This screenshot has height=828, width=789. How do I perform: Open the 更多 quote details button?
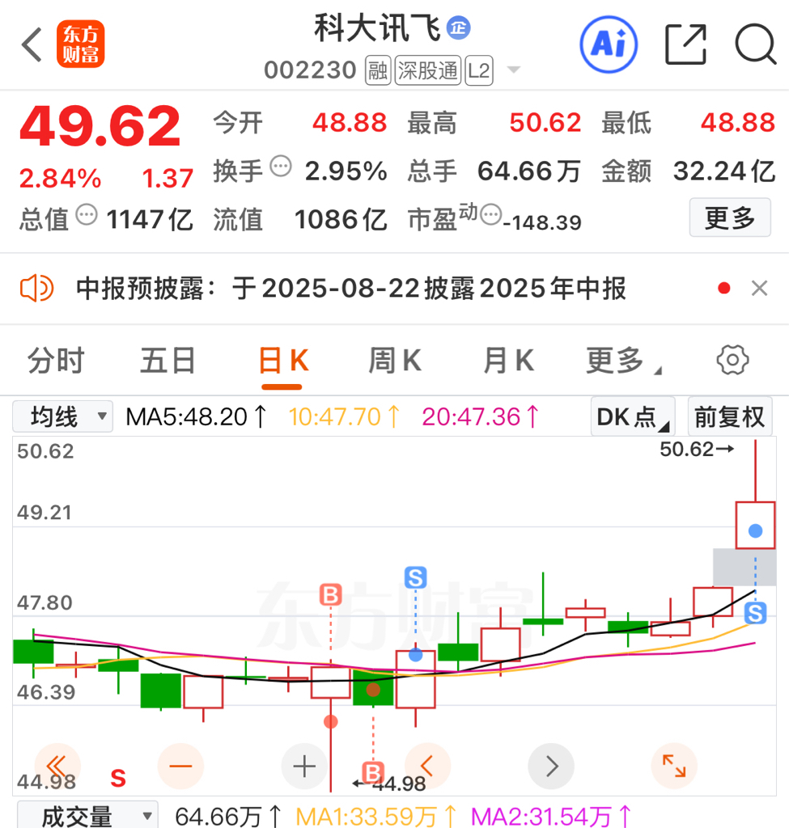pyautogui.click(x=730, y=218)
